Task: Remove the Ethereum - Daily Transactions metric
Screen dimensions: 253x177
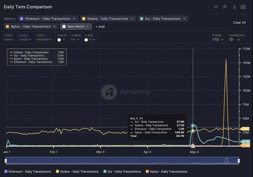Action: [74, 19]
